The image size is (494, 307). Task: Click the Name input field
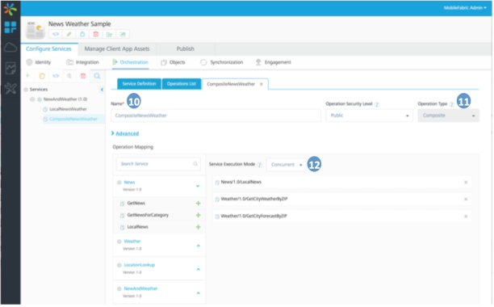point(216,116)
